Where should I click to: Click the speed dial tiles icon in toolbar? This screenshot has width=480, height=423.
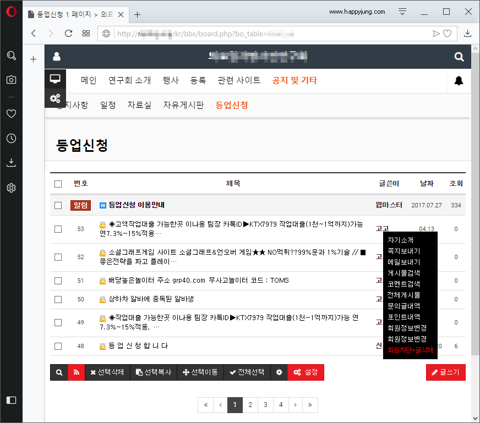[85, 33]
